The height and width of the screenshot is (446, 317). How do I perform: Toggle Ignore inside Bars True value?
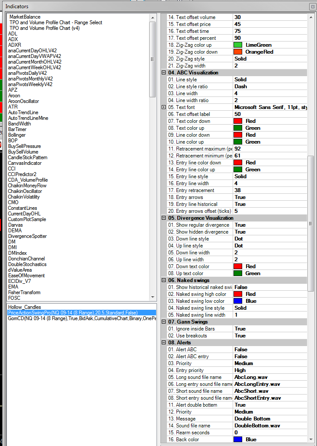[x=270, y=328]
